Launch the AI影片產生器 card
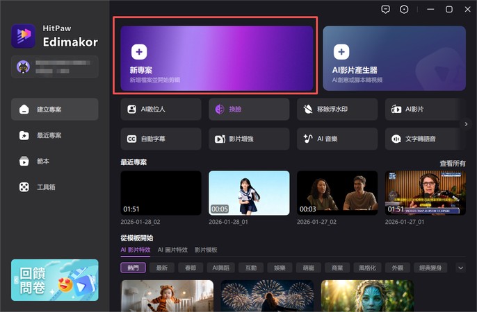The image size is (477, 312). pyautogui.click(x=394, y=58)
